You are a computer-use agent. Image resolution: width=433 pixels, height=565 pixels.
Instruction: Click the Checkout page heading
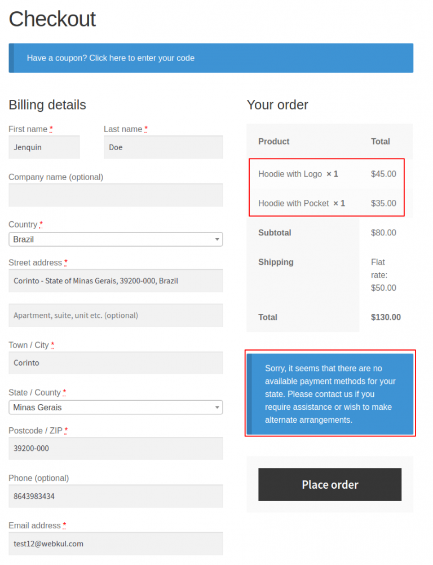click(52, 19)
